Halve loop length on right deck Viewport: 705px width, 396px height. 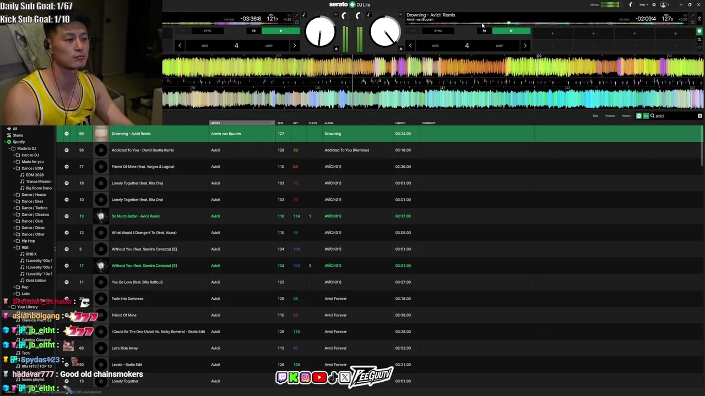410,46
